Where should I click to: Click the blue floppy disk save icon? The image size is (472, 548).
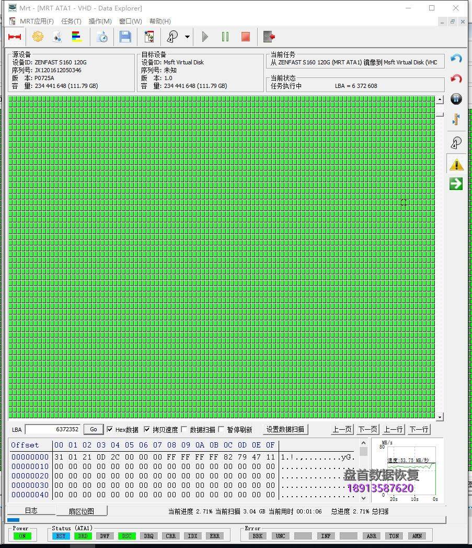click(125, 37)
